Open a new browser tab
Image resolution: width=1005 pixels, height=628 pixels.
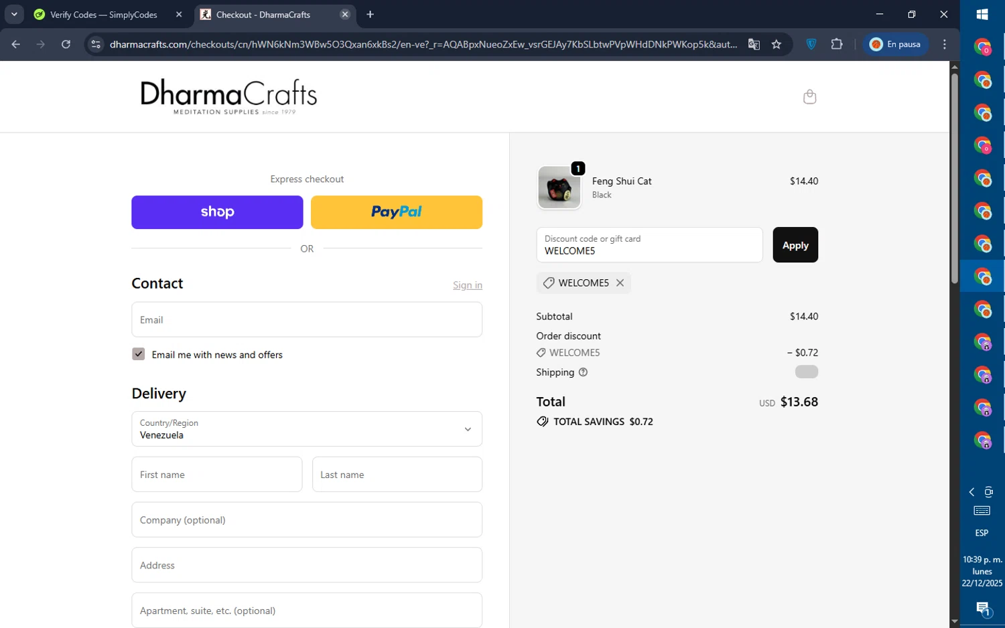tap(371, 15)
